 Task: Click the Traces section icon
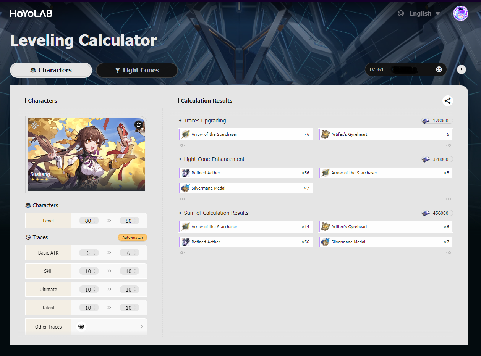(x=28, y=237)
